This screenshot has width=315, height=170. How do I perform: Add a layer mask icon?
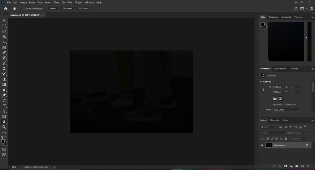286,166
